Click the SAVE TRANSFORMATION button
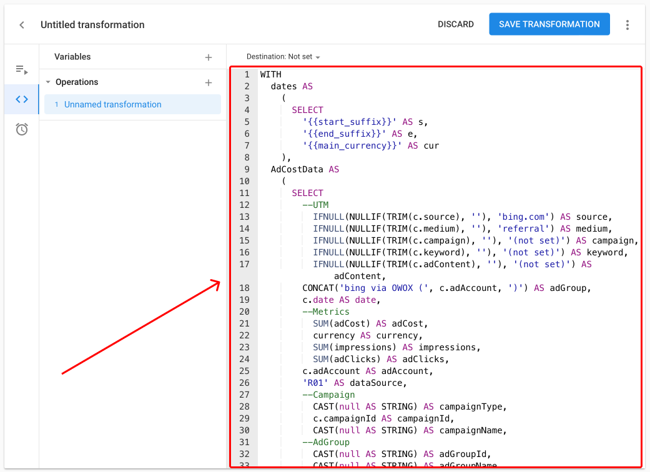650x472 pixels. (549, 24)
